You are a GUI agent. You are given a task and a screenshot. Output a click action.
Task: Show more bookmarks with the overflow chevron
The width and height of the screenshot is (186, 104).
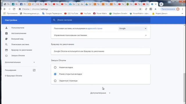click(182, 14)
